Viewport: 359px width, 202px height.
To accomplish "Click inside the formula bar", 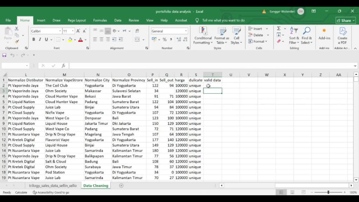I will (211, 66).
